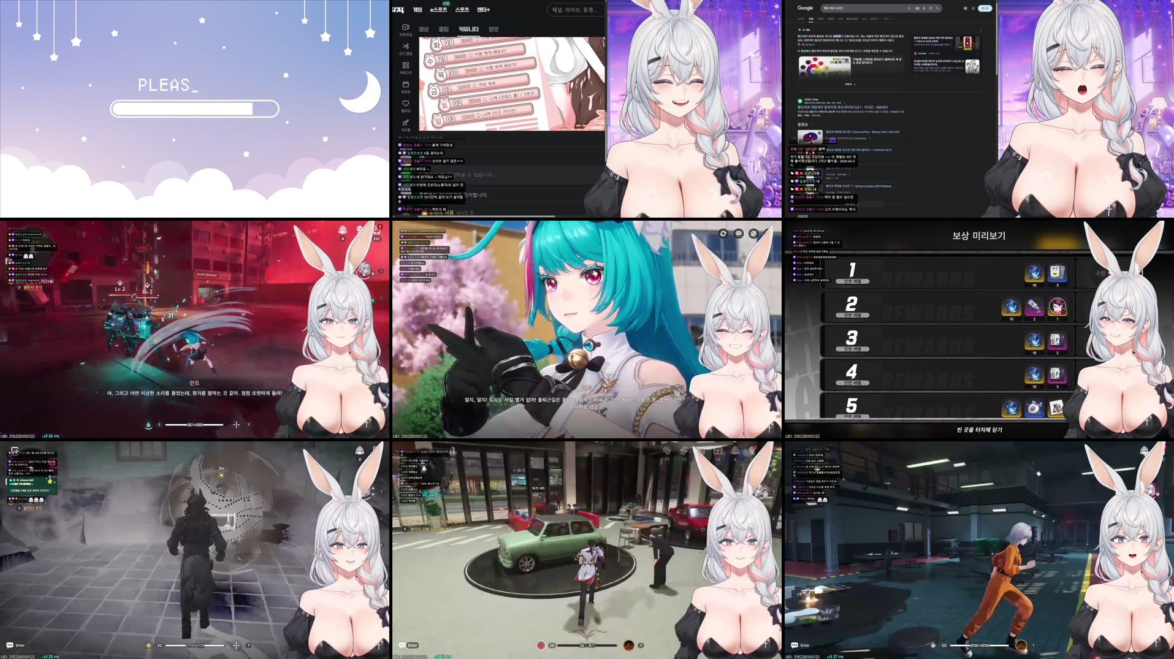Expand 더보기 under Google AI overview
Image resolution: width=1174 pixels, height=659 pixels.
[x=850, y=84]
